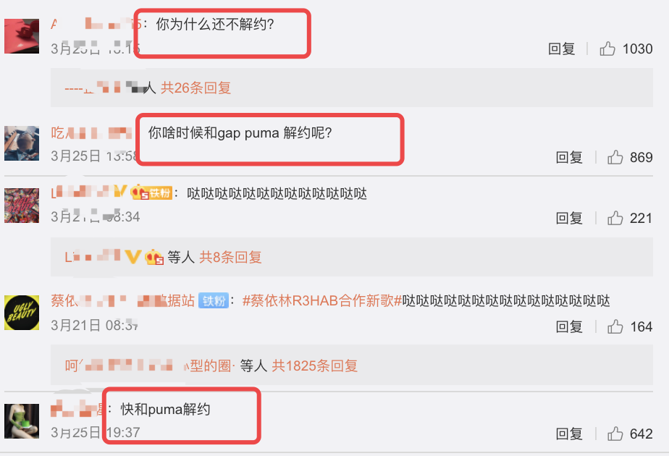Click the blue 铁粉 badge
This screenshot has height=456, width=669.
point(214,300)
